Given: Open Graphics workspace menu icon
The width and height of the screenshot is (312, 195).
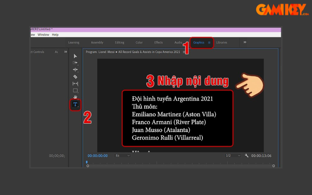Looking at the screenshot, I should click(209, 43).
